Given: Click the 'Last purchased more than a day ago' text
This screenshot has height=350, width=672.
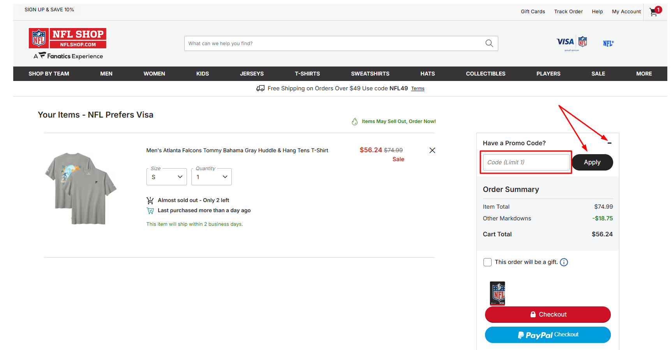Looking at the screenshot, I should pos(204,210).
